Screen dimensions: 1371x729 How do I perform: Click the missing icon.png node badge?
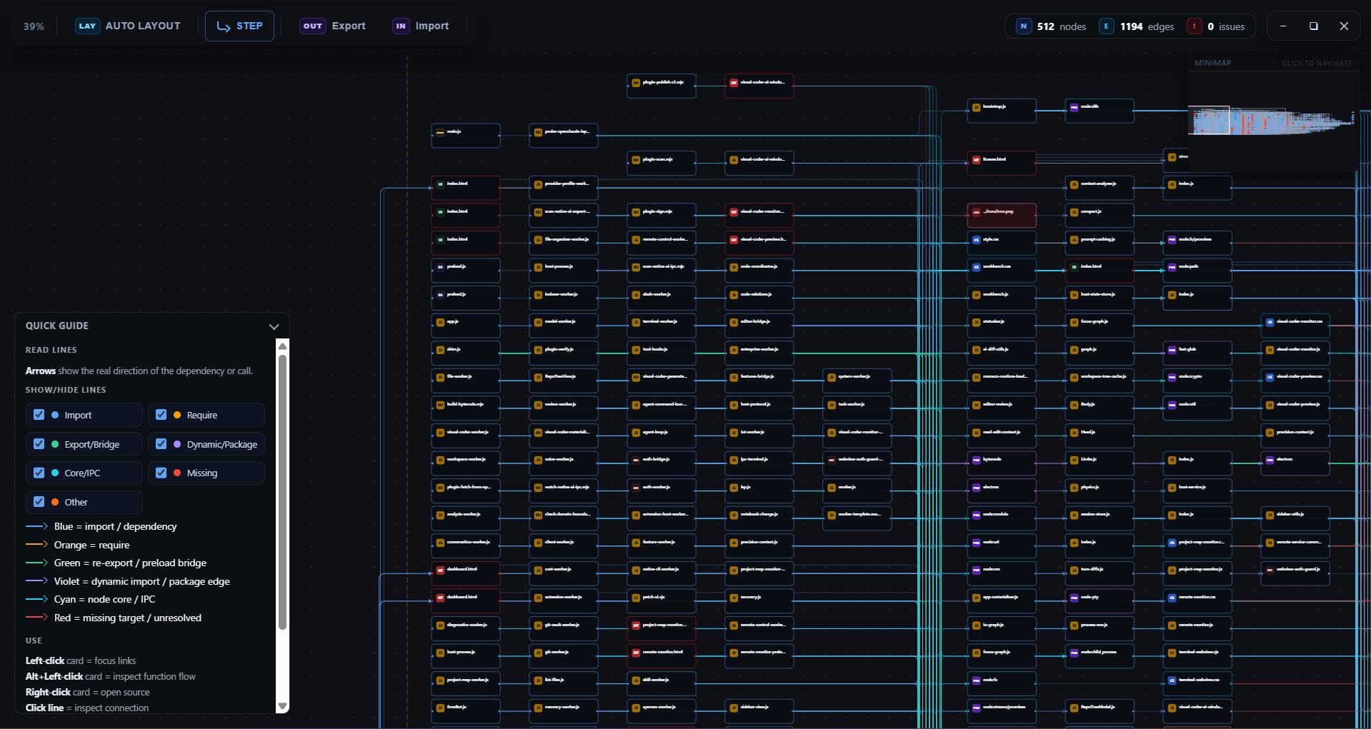[x=976, y=212]
